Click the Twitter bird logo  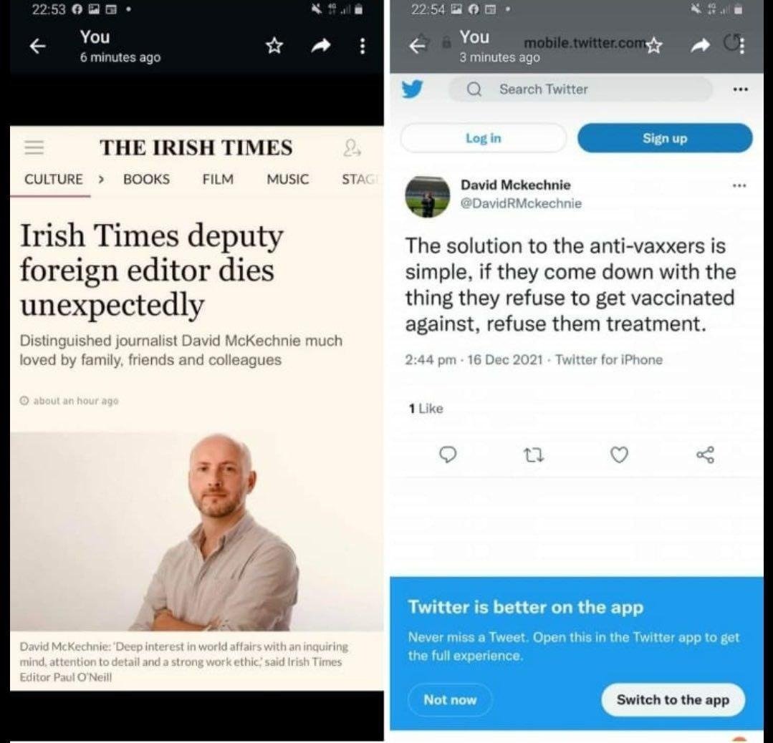412,89
